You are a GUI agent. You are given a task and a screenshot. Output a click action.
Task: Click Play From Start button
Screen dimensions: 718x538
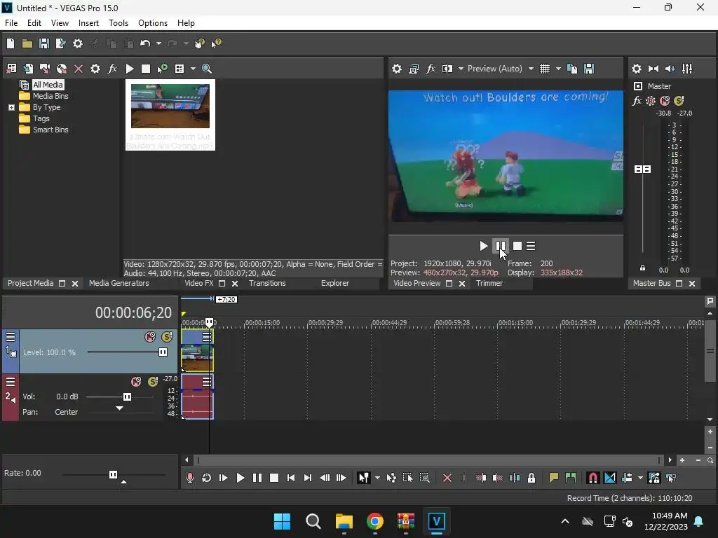(224, 478)
